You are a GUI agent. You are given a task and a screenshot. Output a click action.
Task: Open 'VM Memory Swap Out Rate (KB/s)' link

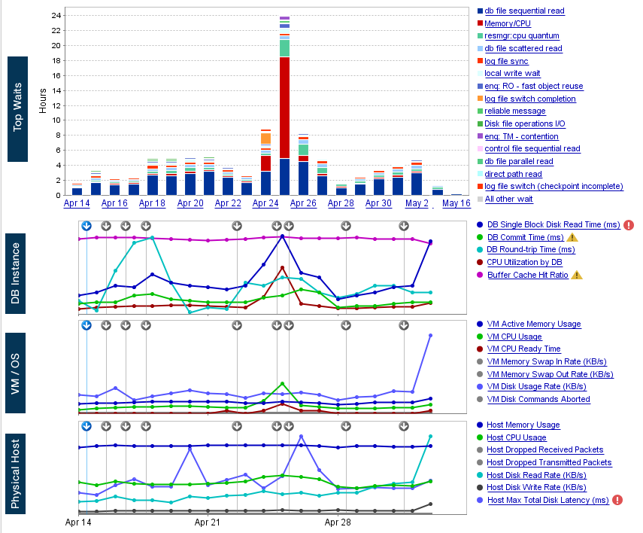point(550,374)
